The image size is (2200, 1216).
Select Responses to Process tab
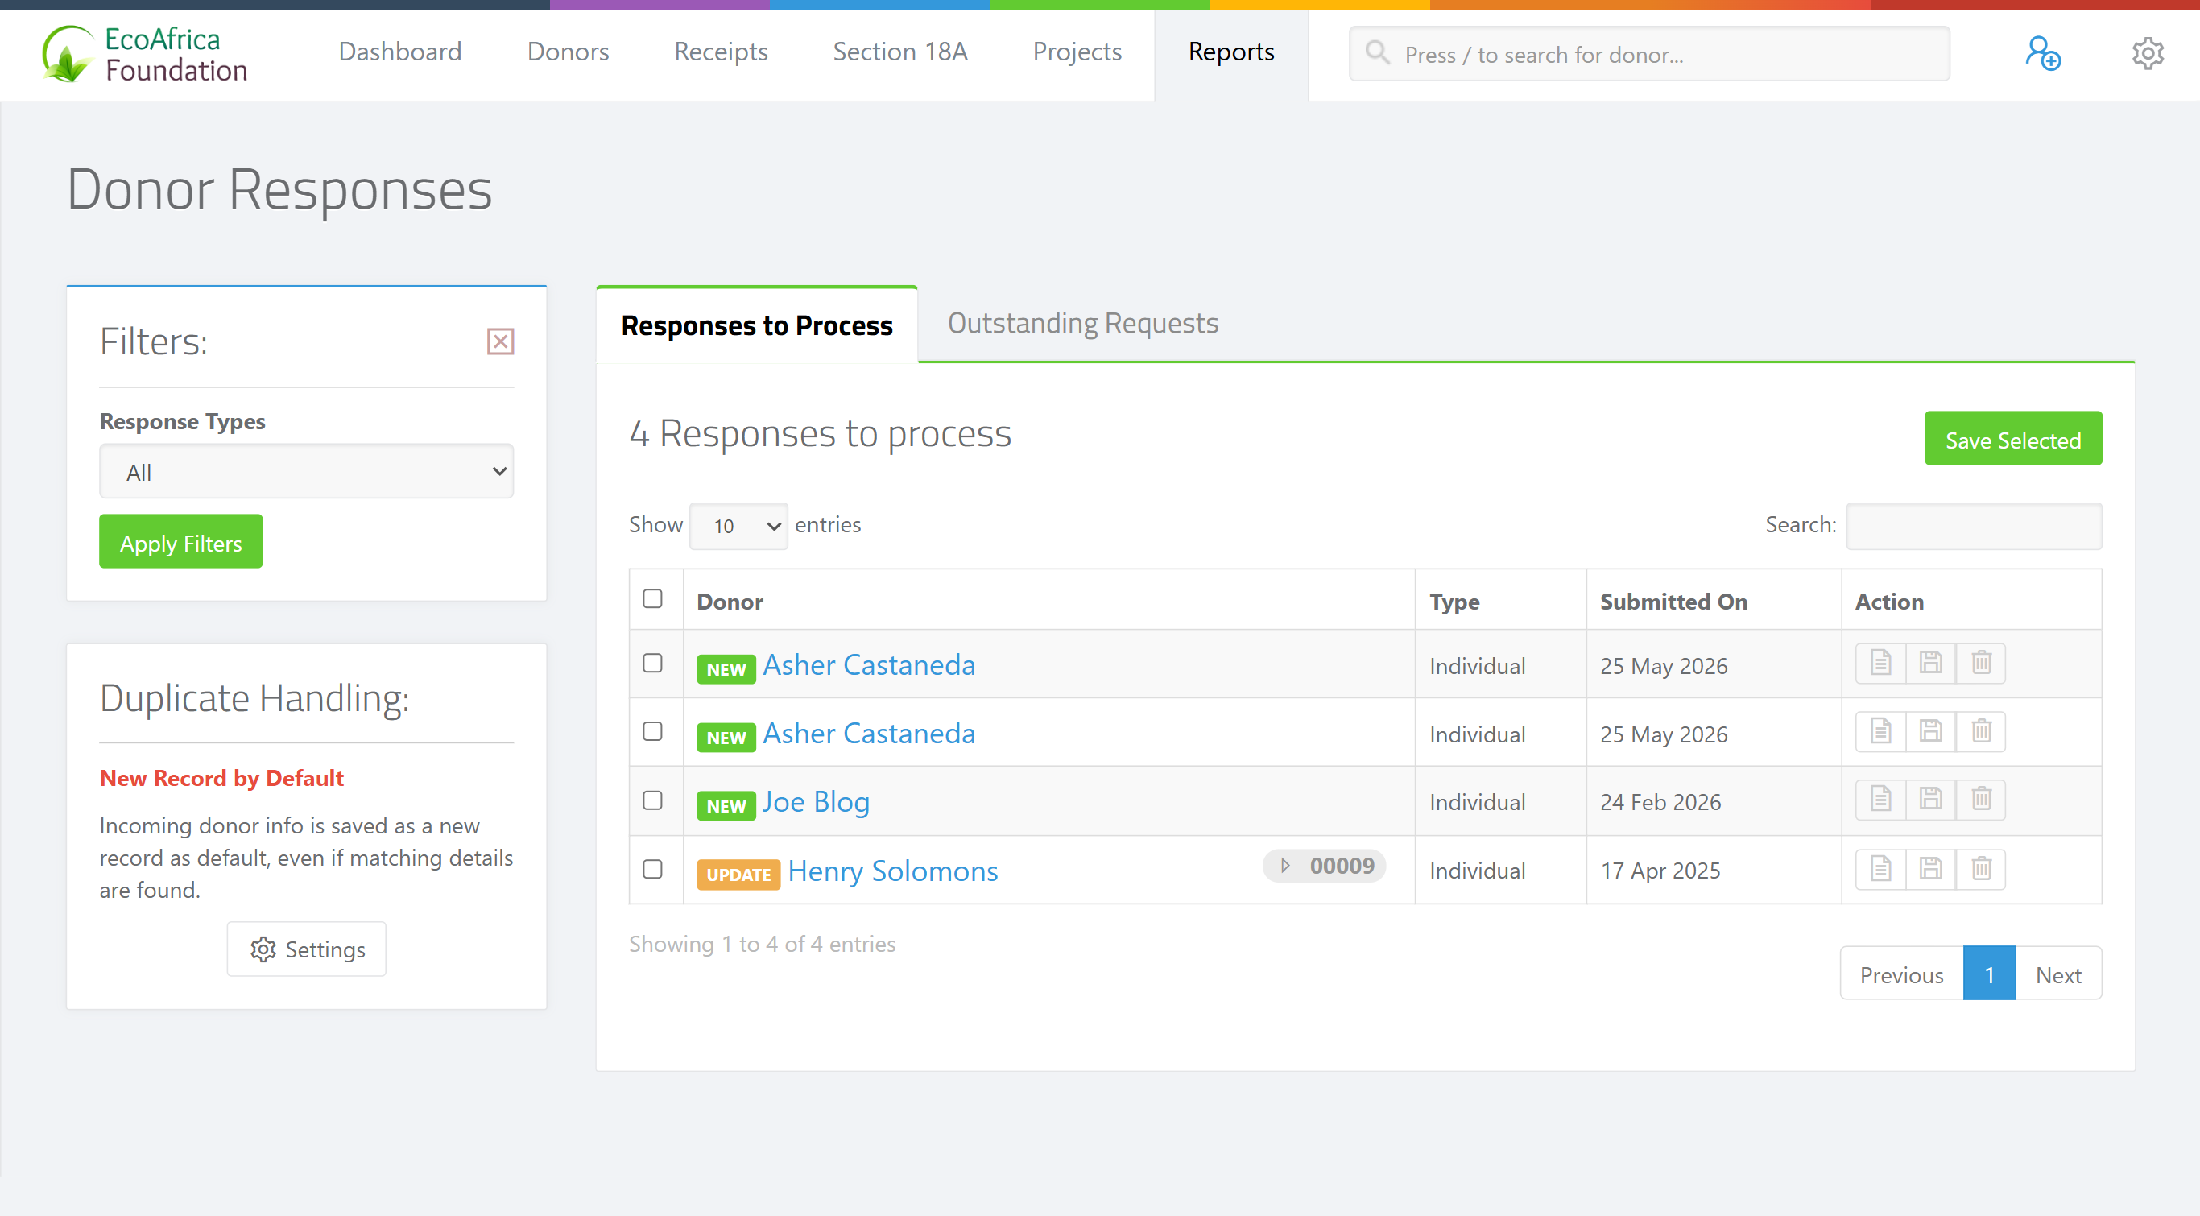(x=757, y=325)
